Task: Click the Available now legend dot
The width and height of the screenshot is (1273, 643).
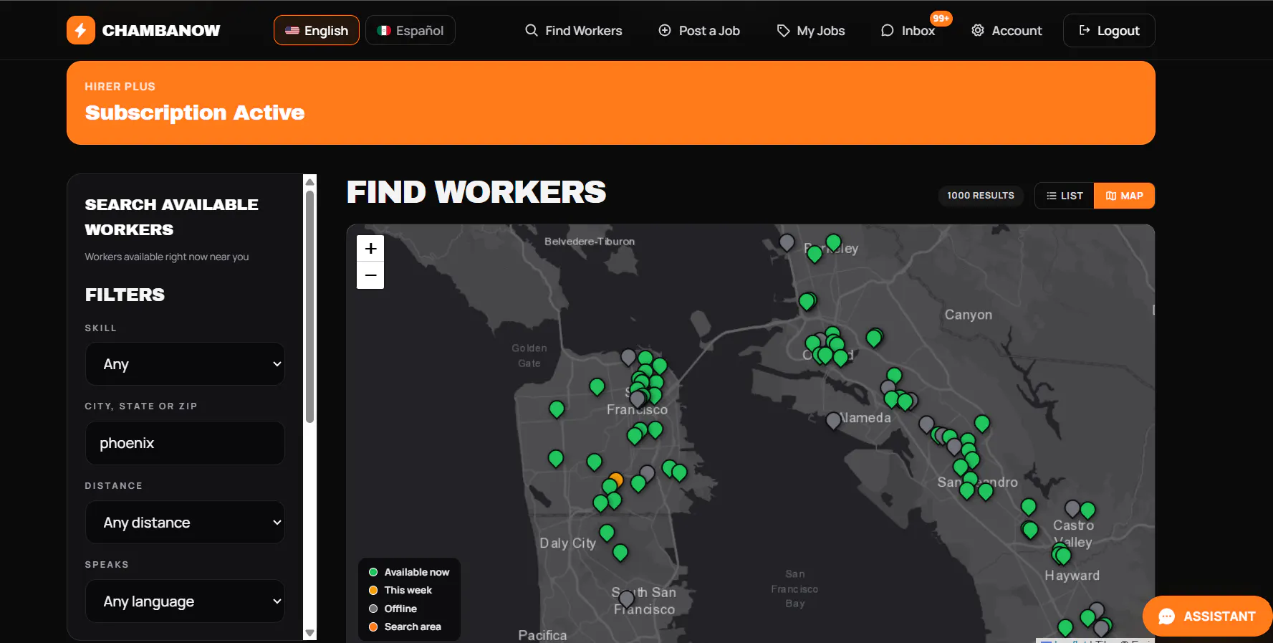Action: pyautogui.click(x=373, y=572)
